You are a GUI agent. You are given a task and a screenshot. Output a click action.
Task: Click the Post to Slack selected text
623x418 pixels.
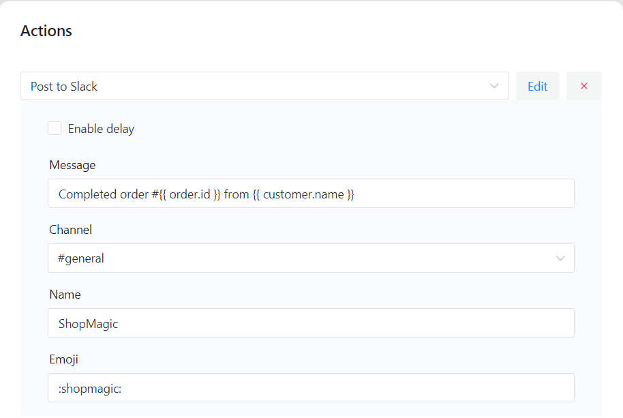[x=64, y=86]
